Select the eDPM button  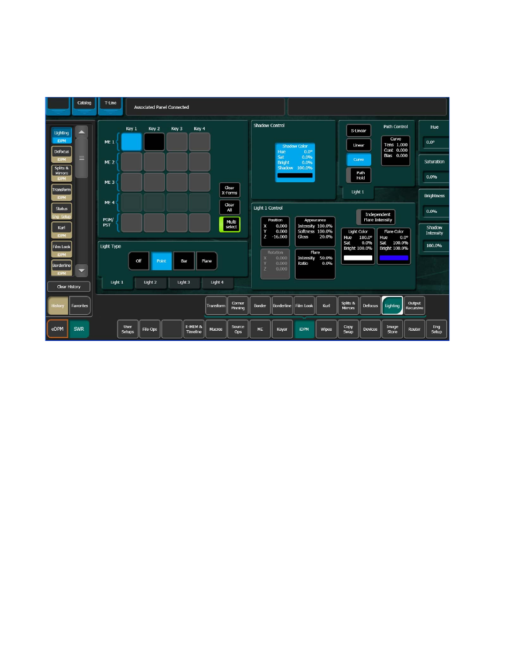coord(57,329)
